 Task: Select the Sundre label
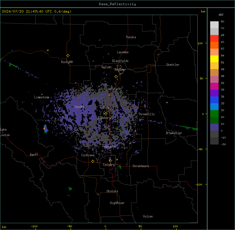(x=80, y=107)
